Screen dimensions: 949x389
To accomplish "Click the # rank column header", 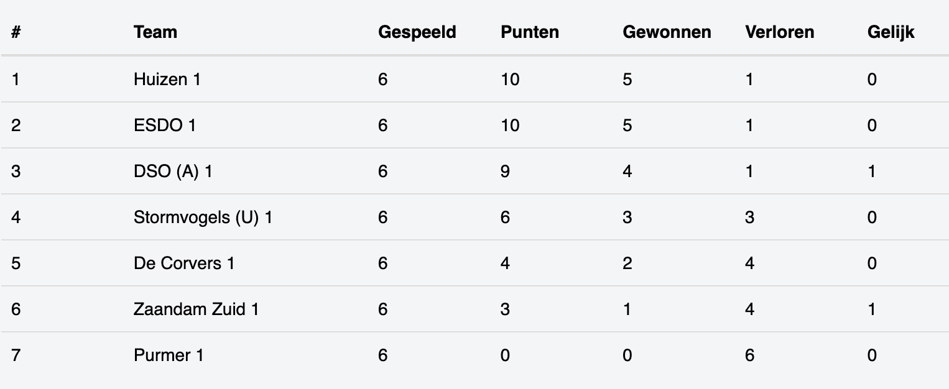I will pos(16,32).
